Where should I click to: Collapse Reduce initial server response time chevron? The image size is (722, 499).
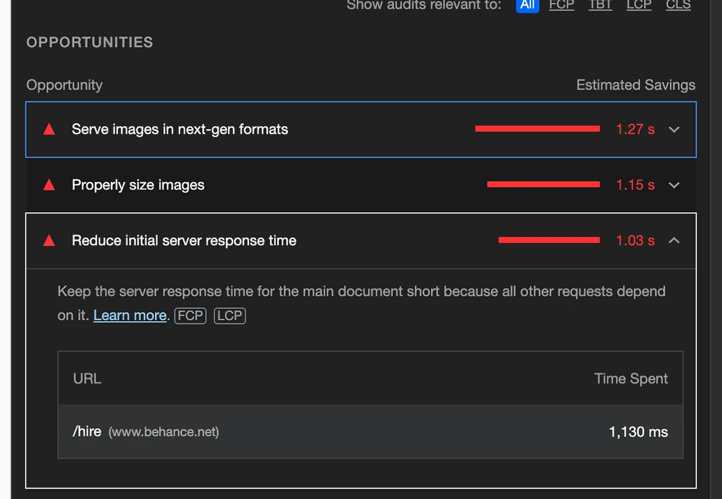pyautogui.click(x=674, y=240)
